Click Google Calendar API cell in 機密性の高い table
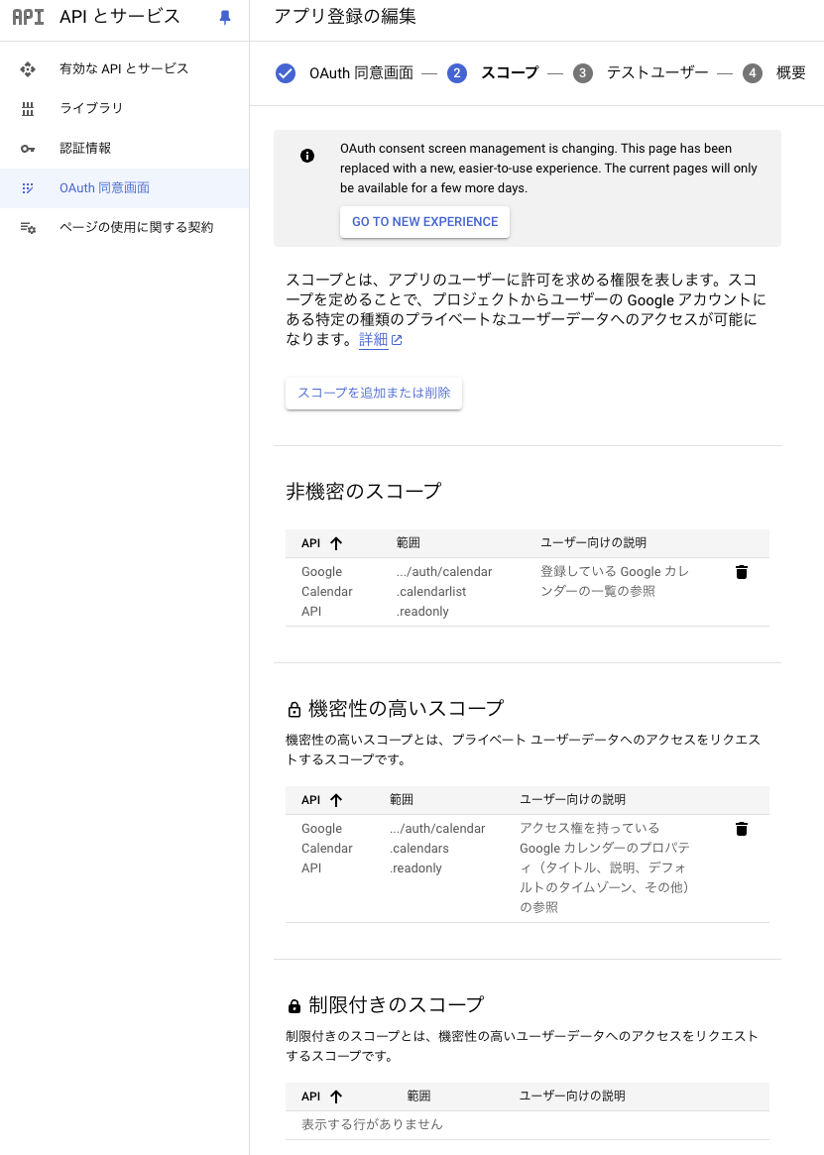 click(x=326, y=849)
